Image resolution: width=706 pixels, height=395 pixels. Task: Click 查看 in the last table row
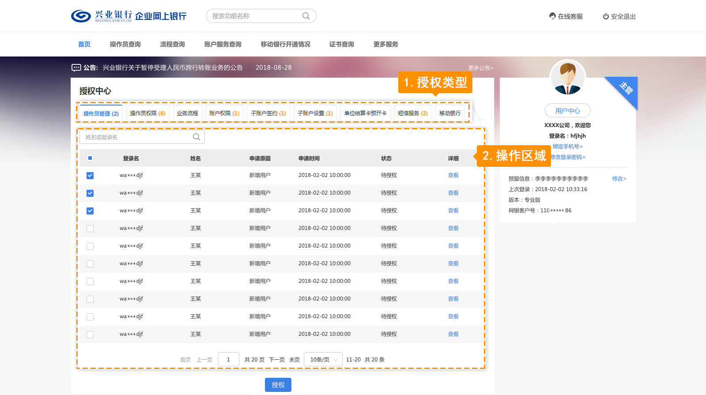453,334
